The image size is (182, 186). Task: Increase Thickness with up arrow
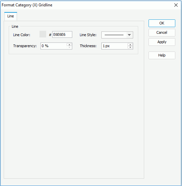click(x=130, y=44)
